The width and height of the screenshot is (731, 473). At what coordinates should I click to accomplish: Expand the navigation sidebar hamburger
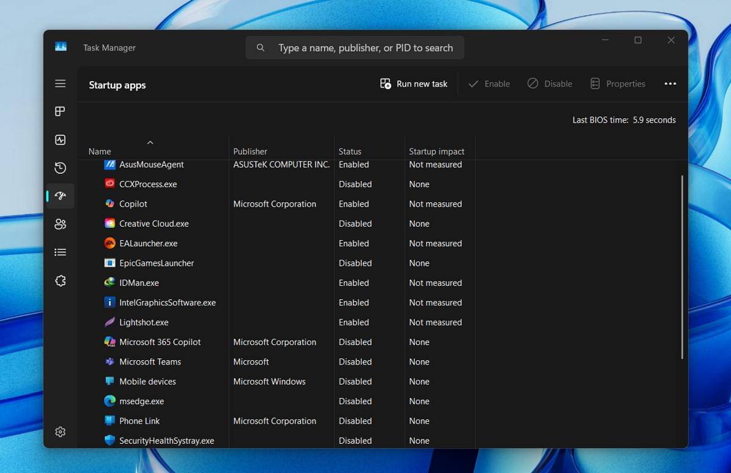click(60, 84)
